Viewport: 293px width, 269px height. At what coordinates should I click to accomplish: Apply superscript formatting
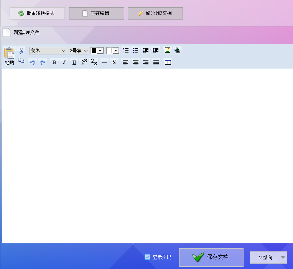(x=84, y=62)
